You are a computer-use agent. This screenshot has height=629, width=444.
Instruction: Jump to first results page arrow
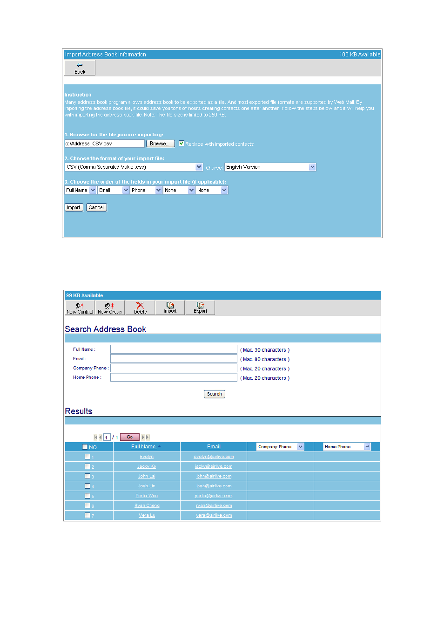(x=95, y=437)
